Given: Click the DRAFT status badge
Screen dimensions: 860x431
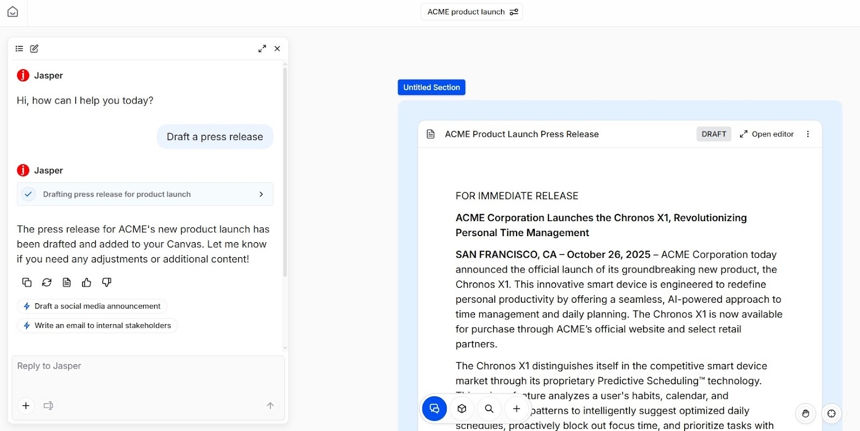Looking at the screenshot, I should [714, 134].
